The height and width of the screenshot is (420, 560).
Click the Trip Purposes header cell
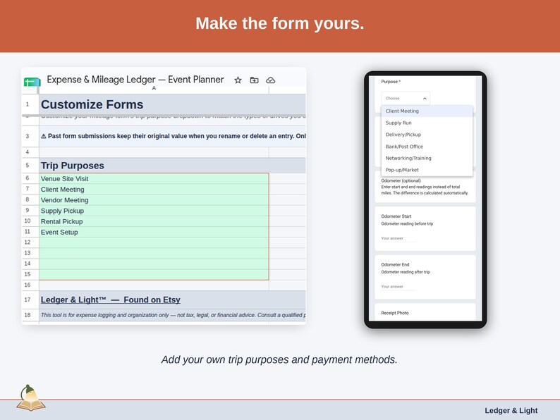click(173, 166)
